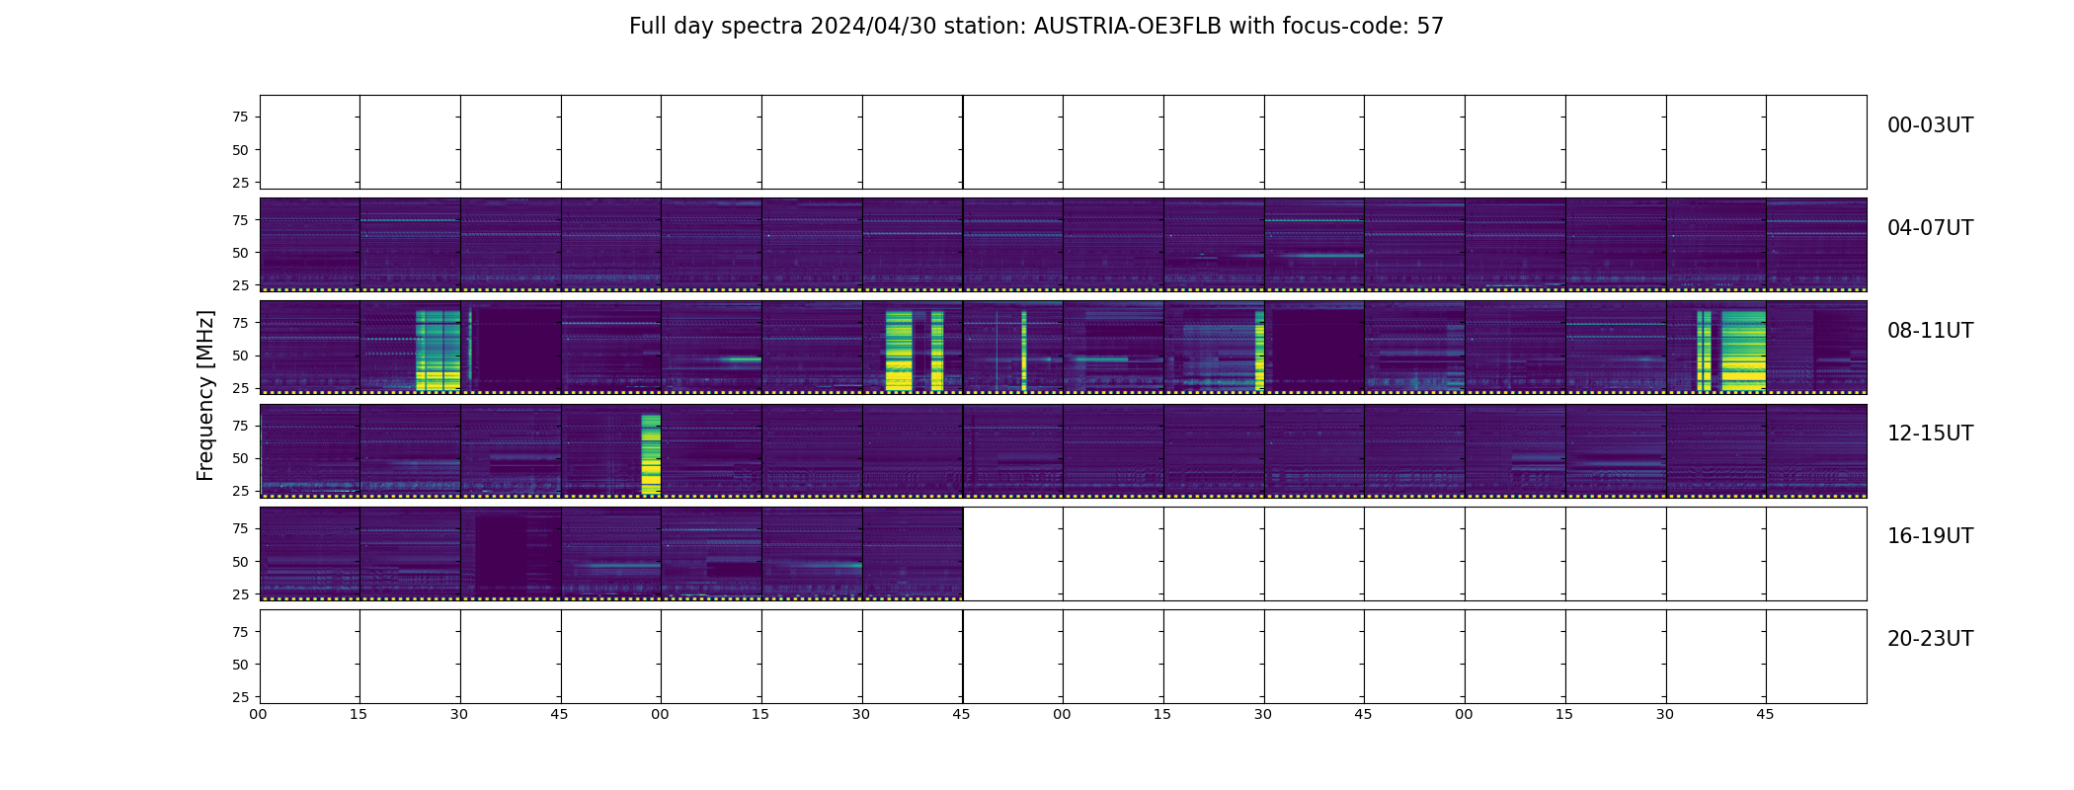Screen dimensions: 2074x790
Task: Click the last colored panel in the 16-19UT row
Action: (x=913, y=553)
